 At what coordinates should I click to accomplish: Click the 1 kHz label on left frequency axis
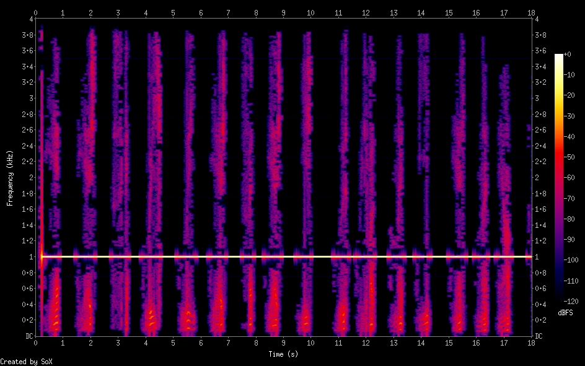pos(30,256)
